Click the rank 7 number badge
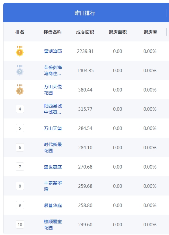Screen dimensions: 169x235 point(20,167)
